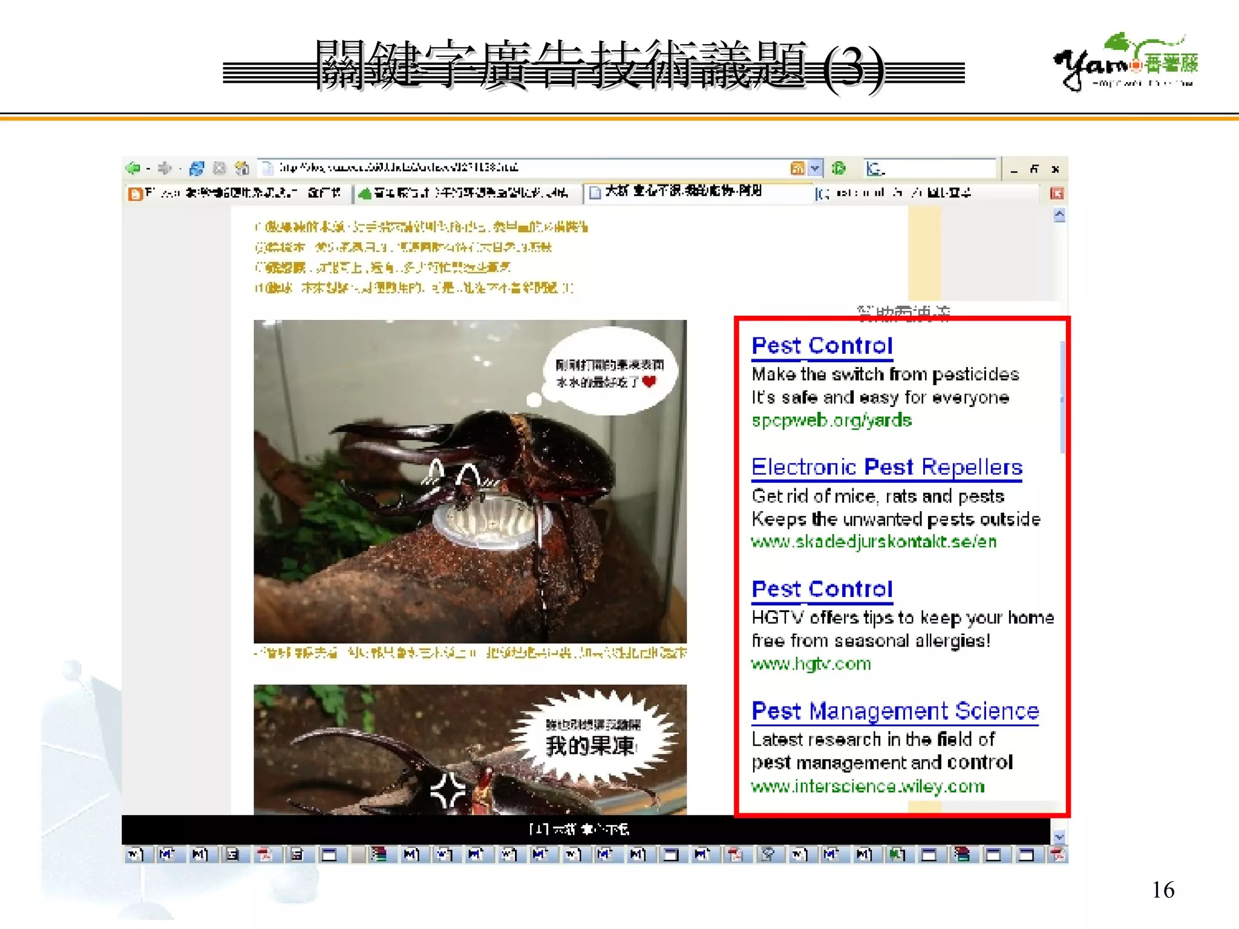Open the Electronic Pest Repellers ad
The image size is (1239, 929).
click(x=886, y=468)
